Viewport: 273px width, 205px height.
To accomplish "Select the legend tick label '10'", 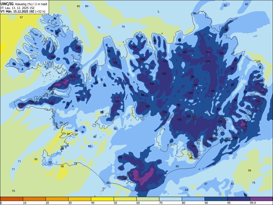I will coord(25,203).
